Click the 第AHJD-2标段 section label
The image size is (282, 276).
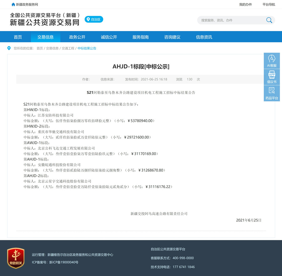click(x=36, y=176)
